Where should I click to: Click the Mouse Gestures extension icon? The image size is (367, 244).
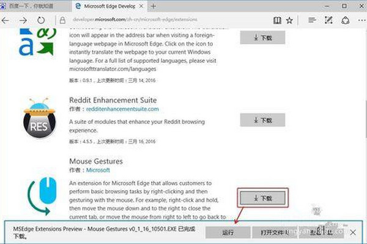(42, 196)
